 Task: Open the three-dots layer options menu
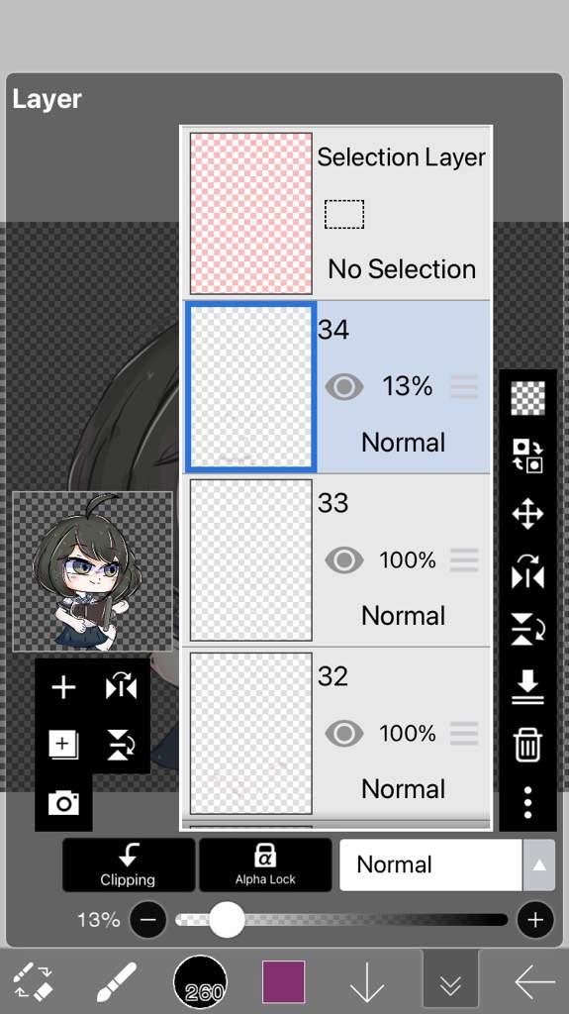(x=527, y=802)
